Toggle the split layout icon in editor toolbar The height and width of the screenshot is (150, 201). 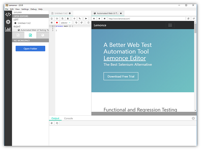pos(88,22)
